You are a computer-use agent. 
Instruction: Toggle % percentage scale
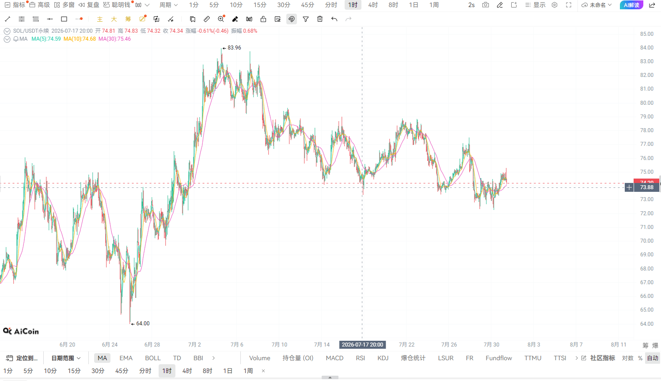pos(640,358)
